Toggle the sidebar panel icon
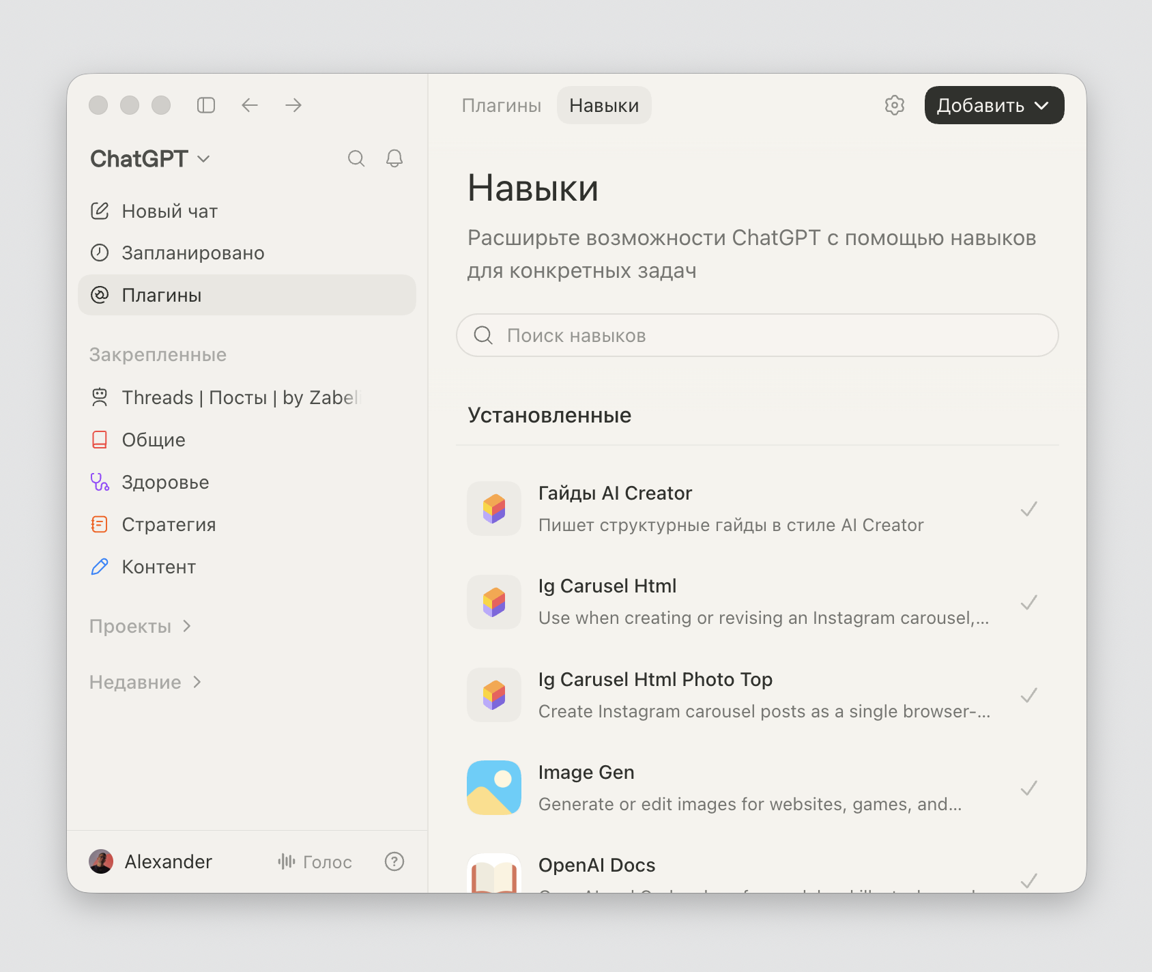This screenshot has width=1152, height=972. click(x=206, y=105)
